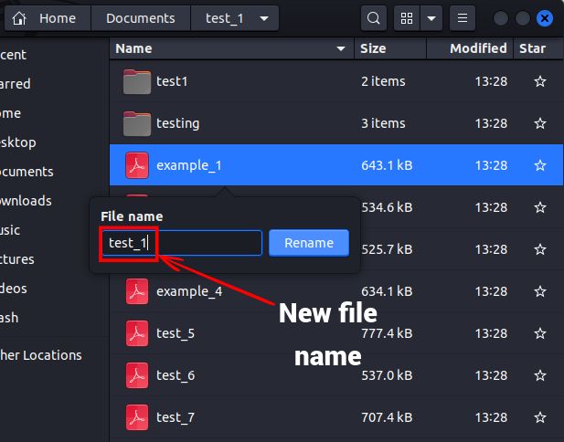Toggle star for test_6 file
This screenshot has height=442, width=564.
point(540,375)
